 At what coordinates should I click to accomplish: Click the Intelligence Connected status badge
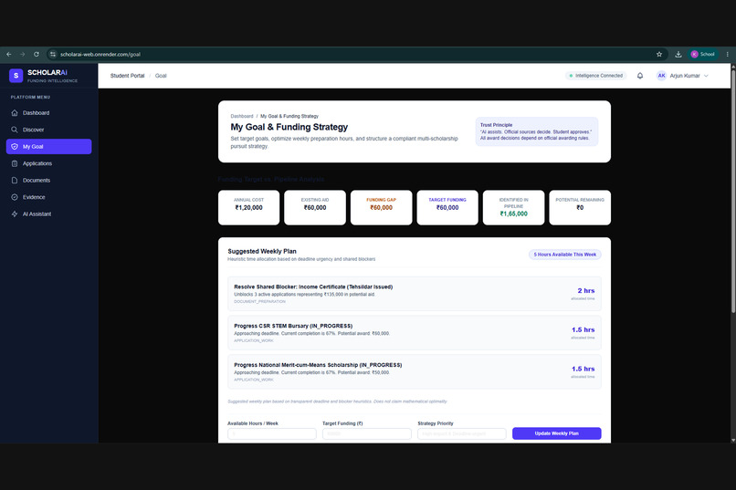595,76
